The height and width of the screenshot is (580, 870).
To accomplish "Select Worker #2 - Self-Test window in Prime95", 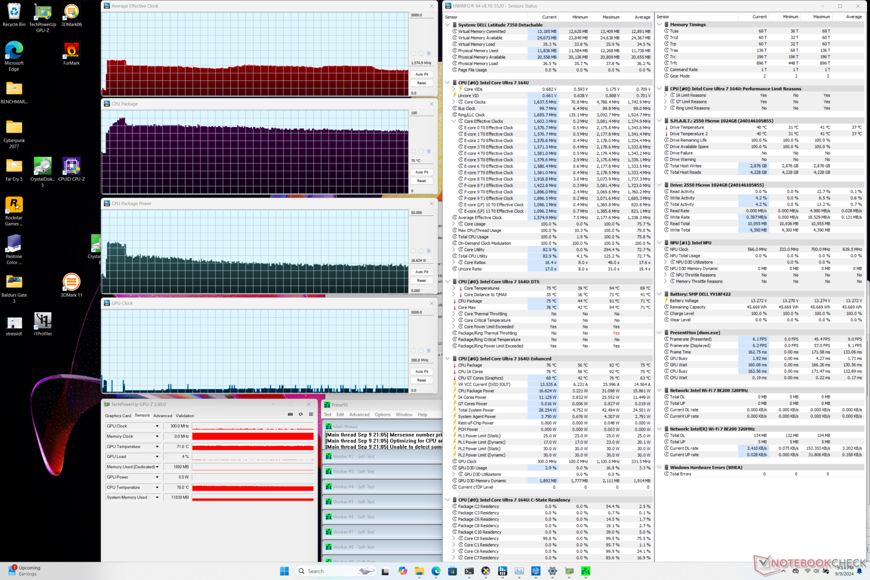I will pyautogui.click(x=382, y=456).
